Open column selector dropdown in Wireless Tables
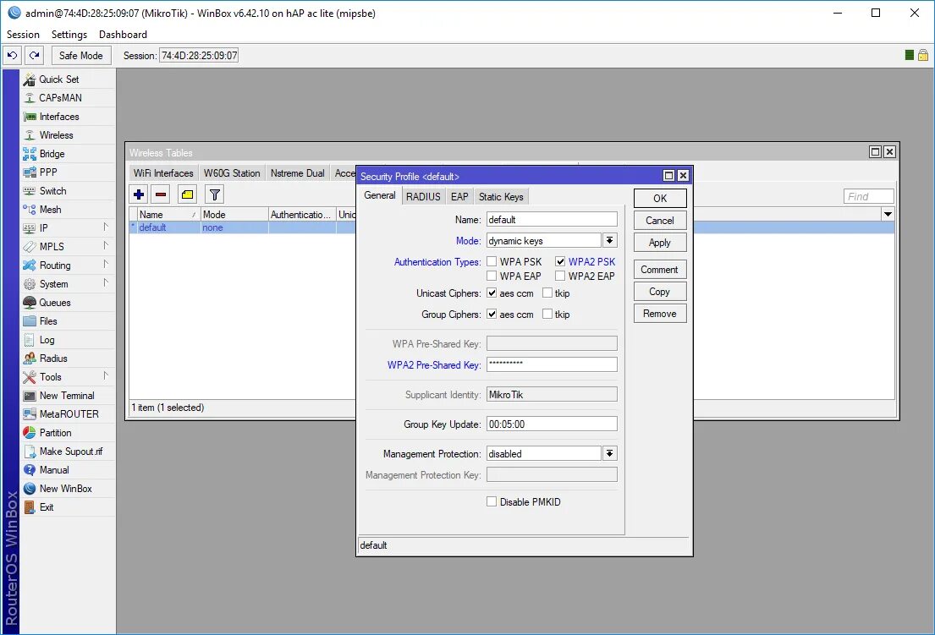This screenshot has width=935, height=635. [888, 215]
